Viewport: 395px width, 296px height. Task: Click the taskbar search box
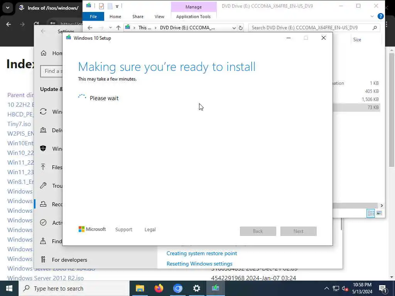point(74,288)
